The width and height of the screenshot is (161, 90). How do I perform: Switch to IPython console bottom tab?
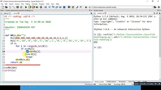[99, 82]
